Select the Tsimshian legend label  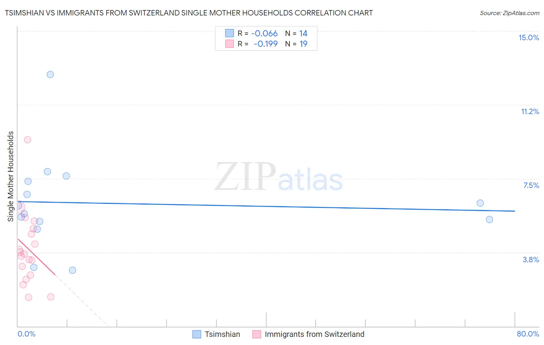(222, 334)
